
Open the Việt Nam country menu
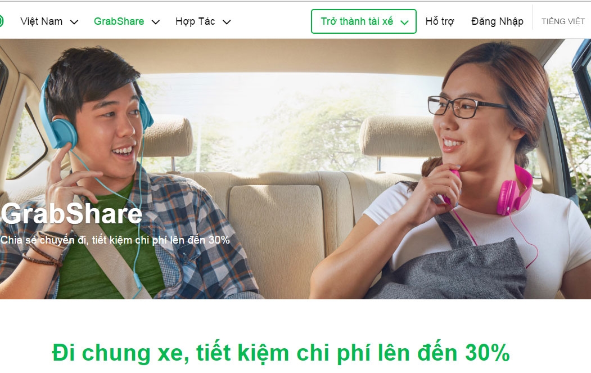click(42, 21)
